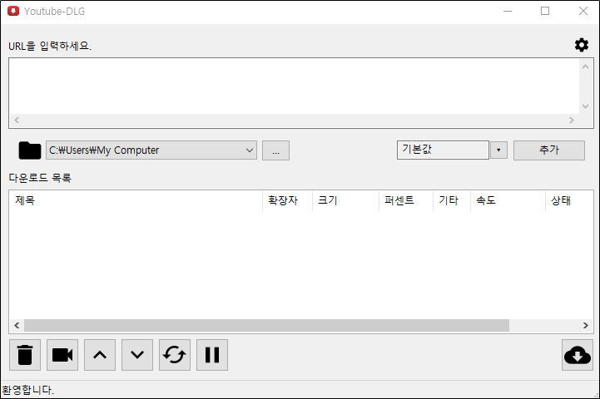Click the ... browse folder button
The image size is (600, 399).
pos(275,150)
